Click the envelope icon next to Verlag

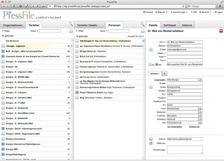[151, 87]
